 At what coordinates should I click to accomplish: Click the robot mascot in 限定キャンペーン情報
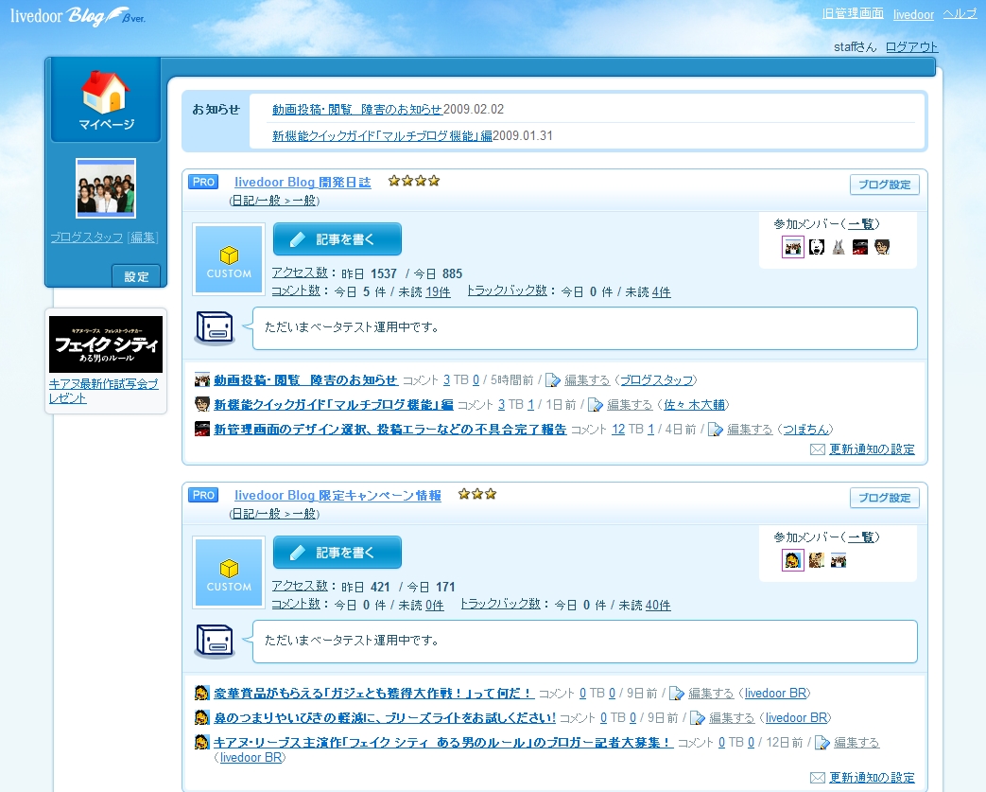click(x=215, y=641)
